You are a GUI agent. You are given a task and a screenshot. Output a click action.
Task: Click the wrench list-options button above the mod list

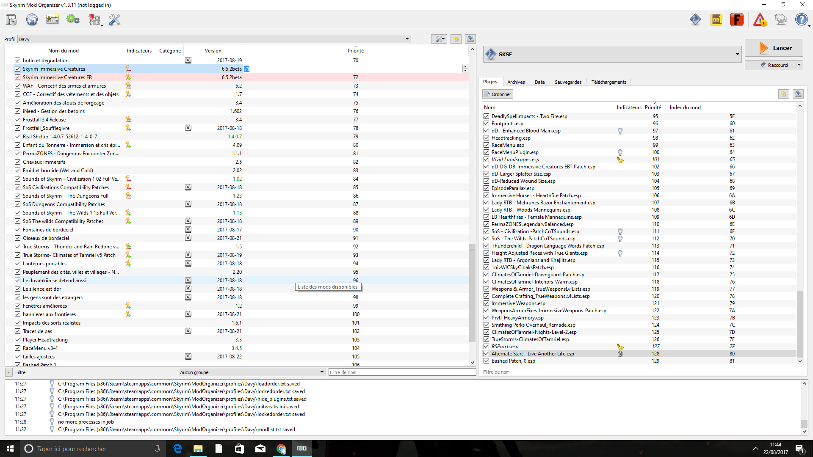point(439,39)
